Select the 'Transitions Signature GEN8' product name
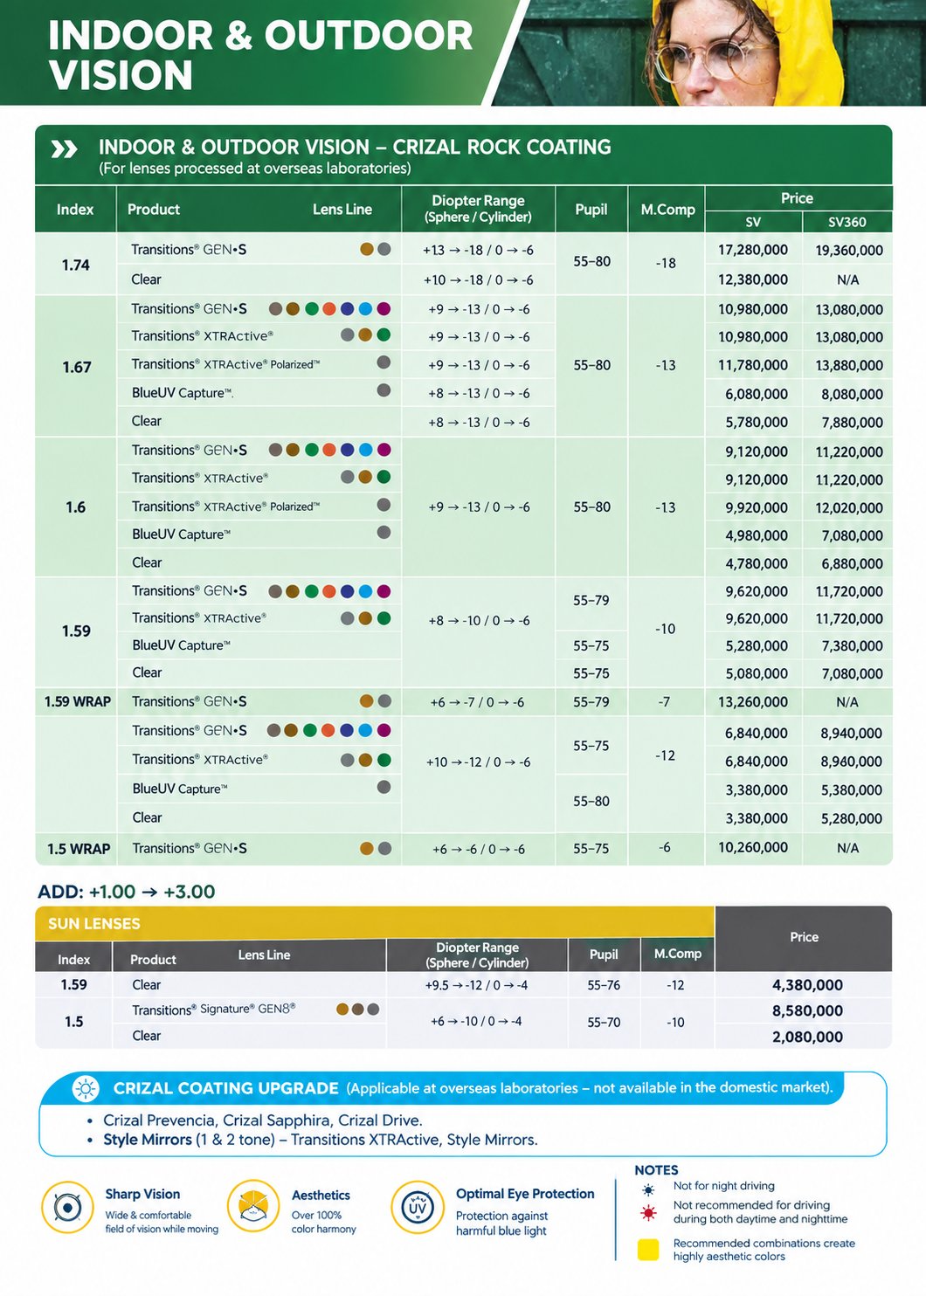This screenshot has height=1296, width=926. tap(214, 1010)
